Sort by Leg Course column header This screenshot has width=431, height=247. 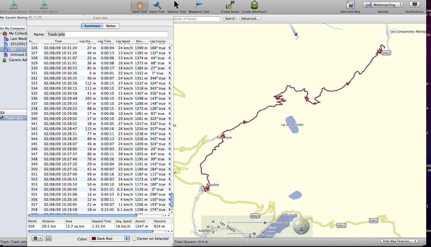[x=158, y=41]
